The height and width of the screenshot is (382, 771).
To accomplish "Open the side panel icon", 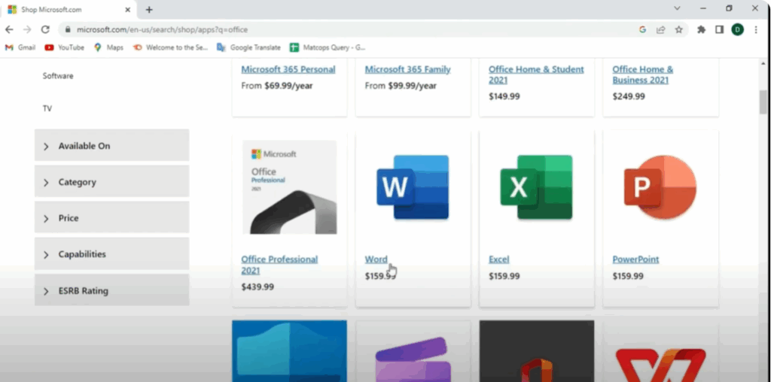I will tap(719, 29).
